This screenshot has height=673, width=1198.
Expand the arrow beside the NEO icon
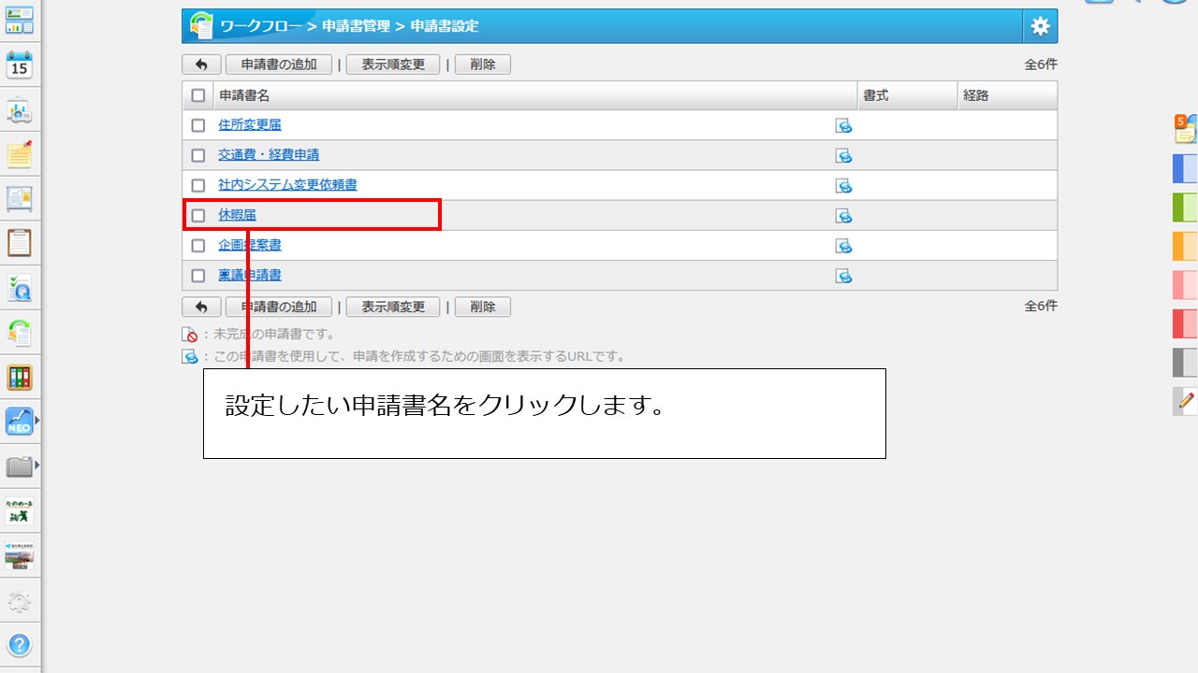pos(37,422)
